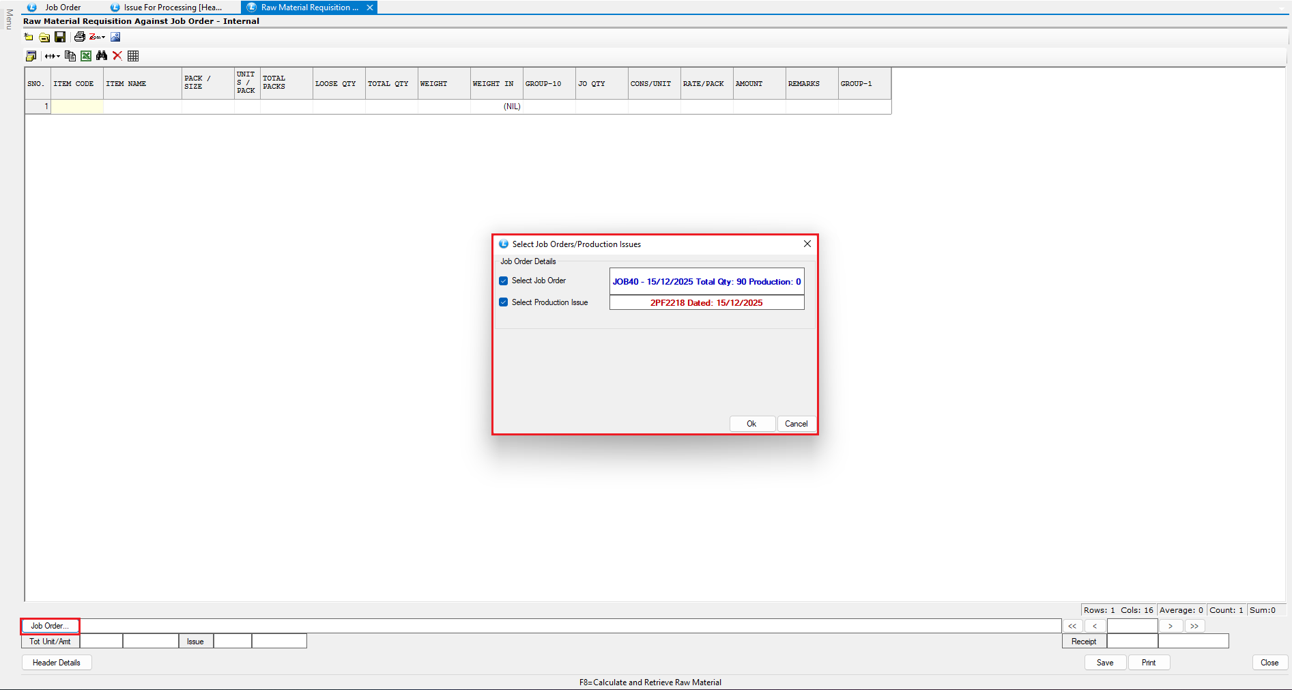Screen dimensions: 1292x690
Task: Uncheck the Select Job Order checkbox
Action: pos(504,281)
